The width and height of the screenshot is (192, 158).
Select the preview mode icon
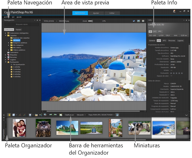[139, 21]
